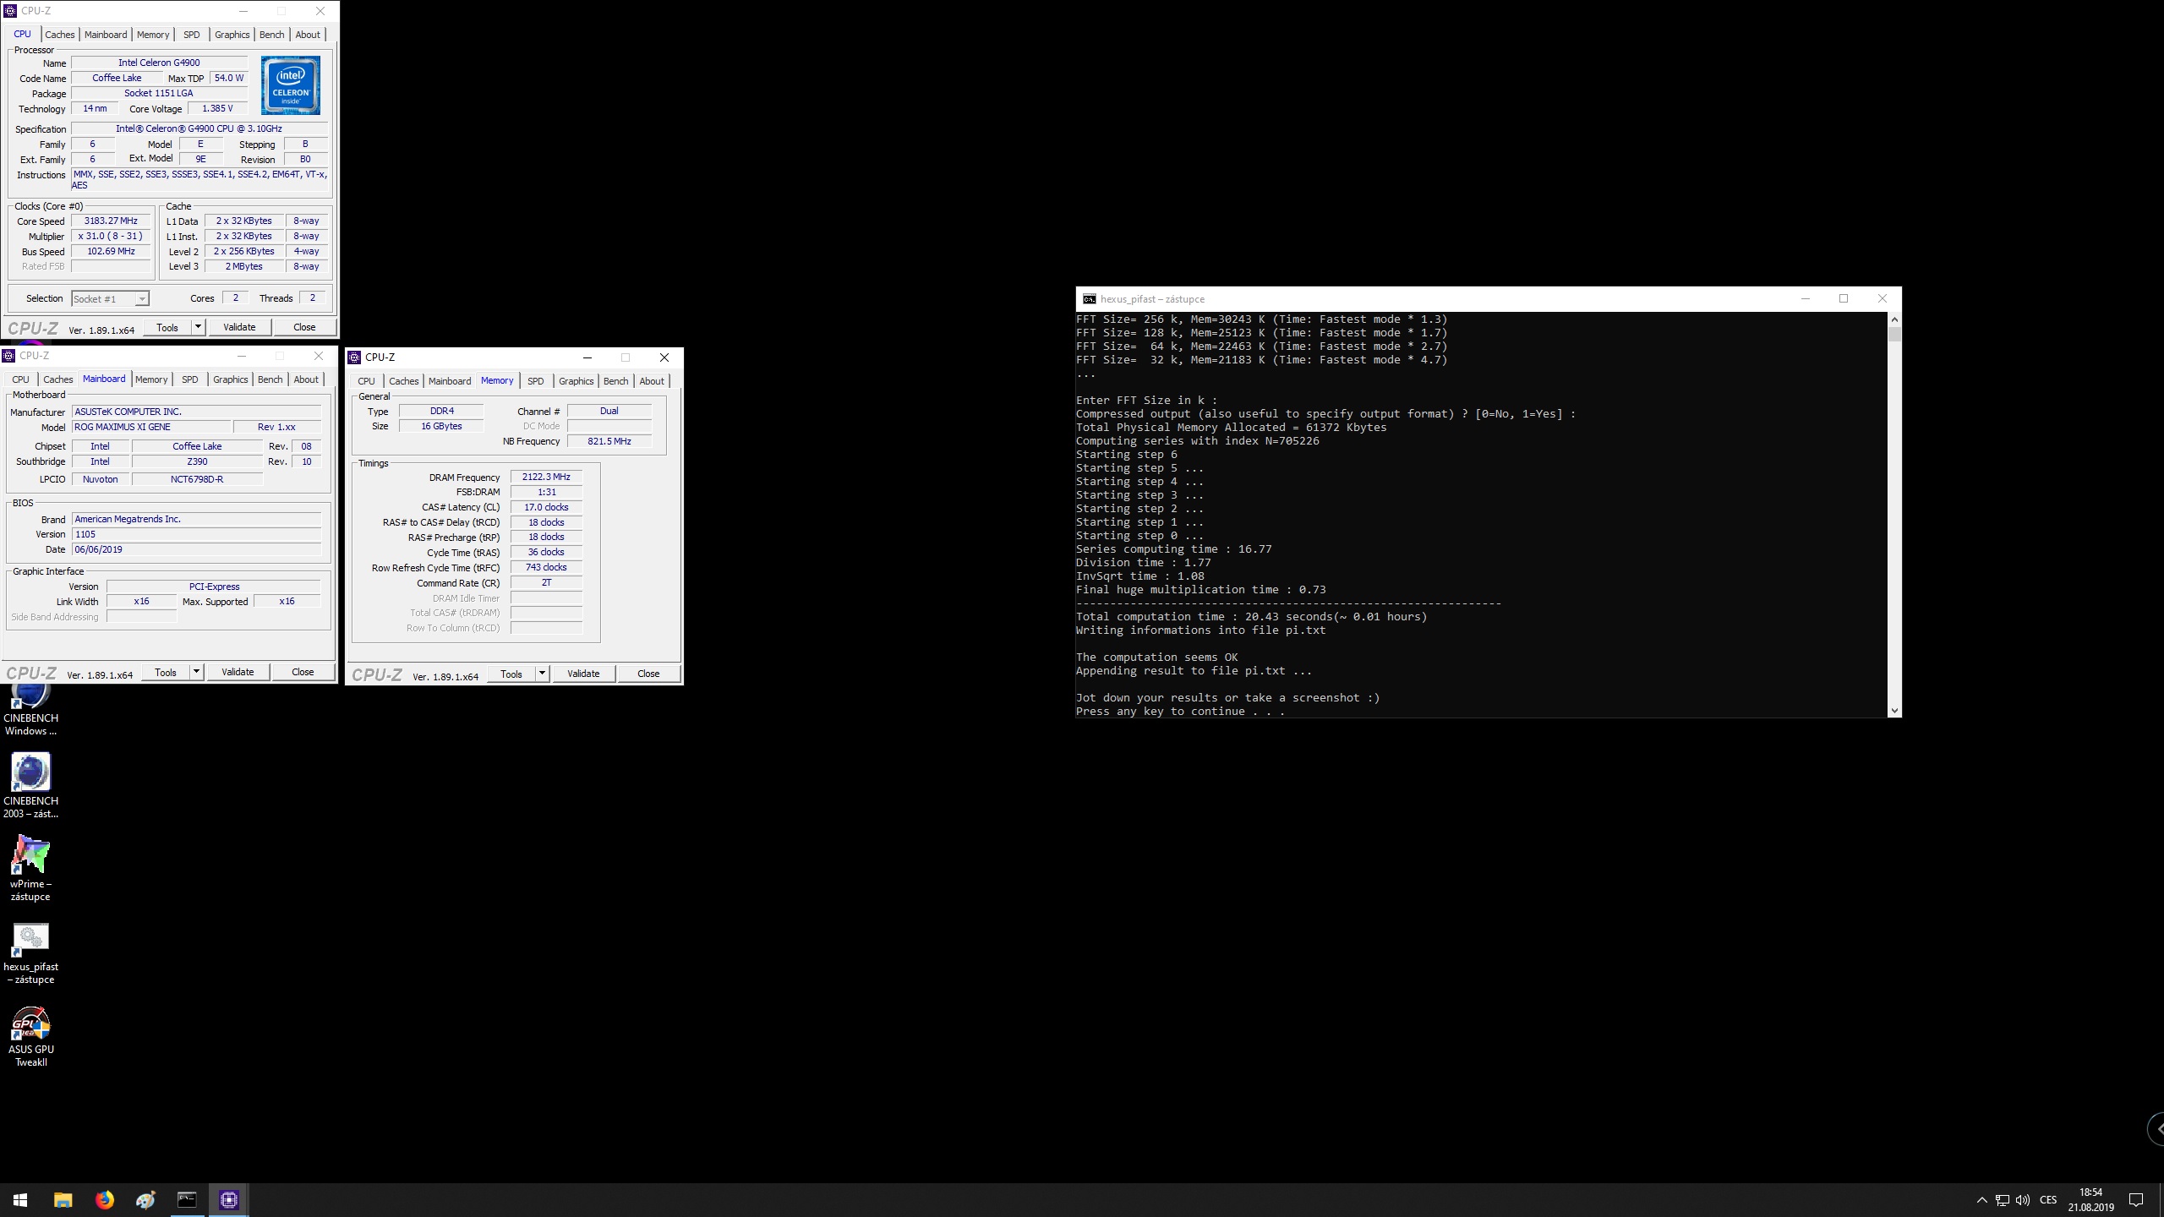Click the BIOS Version 1105 field
The width and height of the screenshot is (2164, 1217).
(196, 534)
